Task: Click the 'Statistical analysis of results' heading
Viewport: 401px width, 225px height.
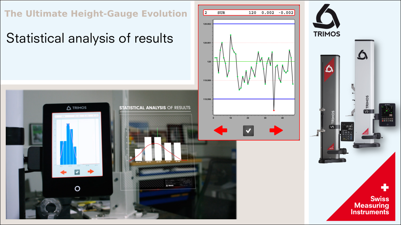Action: click(x=90, y=38)
